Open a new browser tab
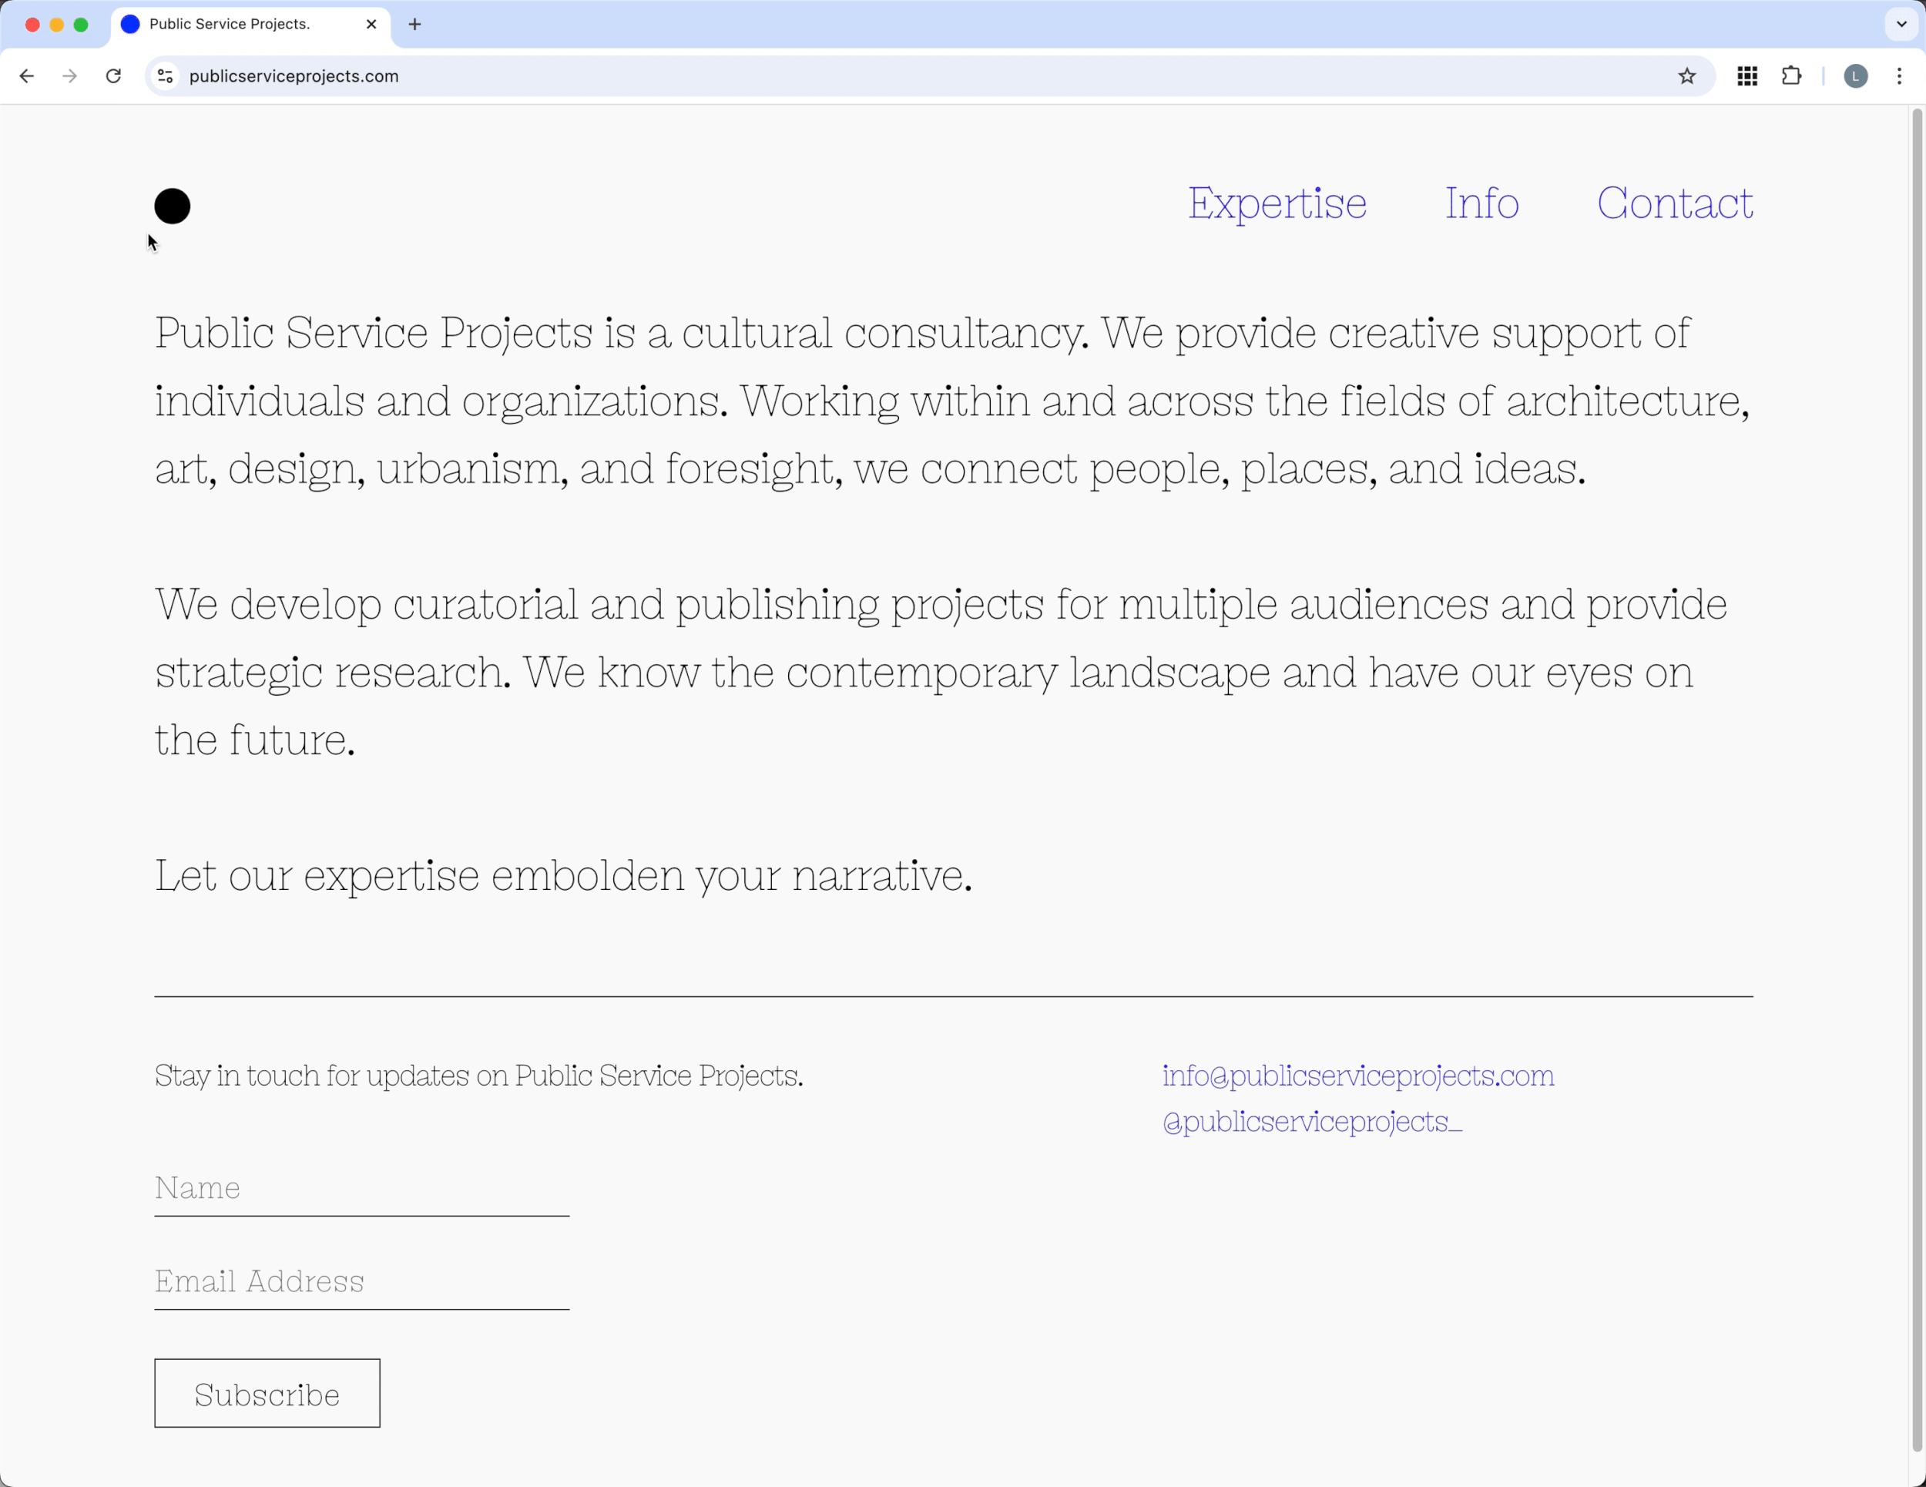 [414, 24]
